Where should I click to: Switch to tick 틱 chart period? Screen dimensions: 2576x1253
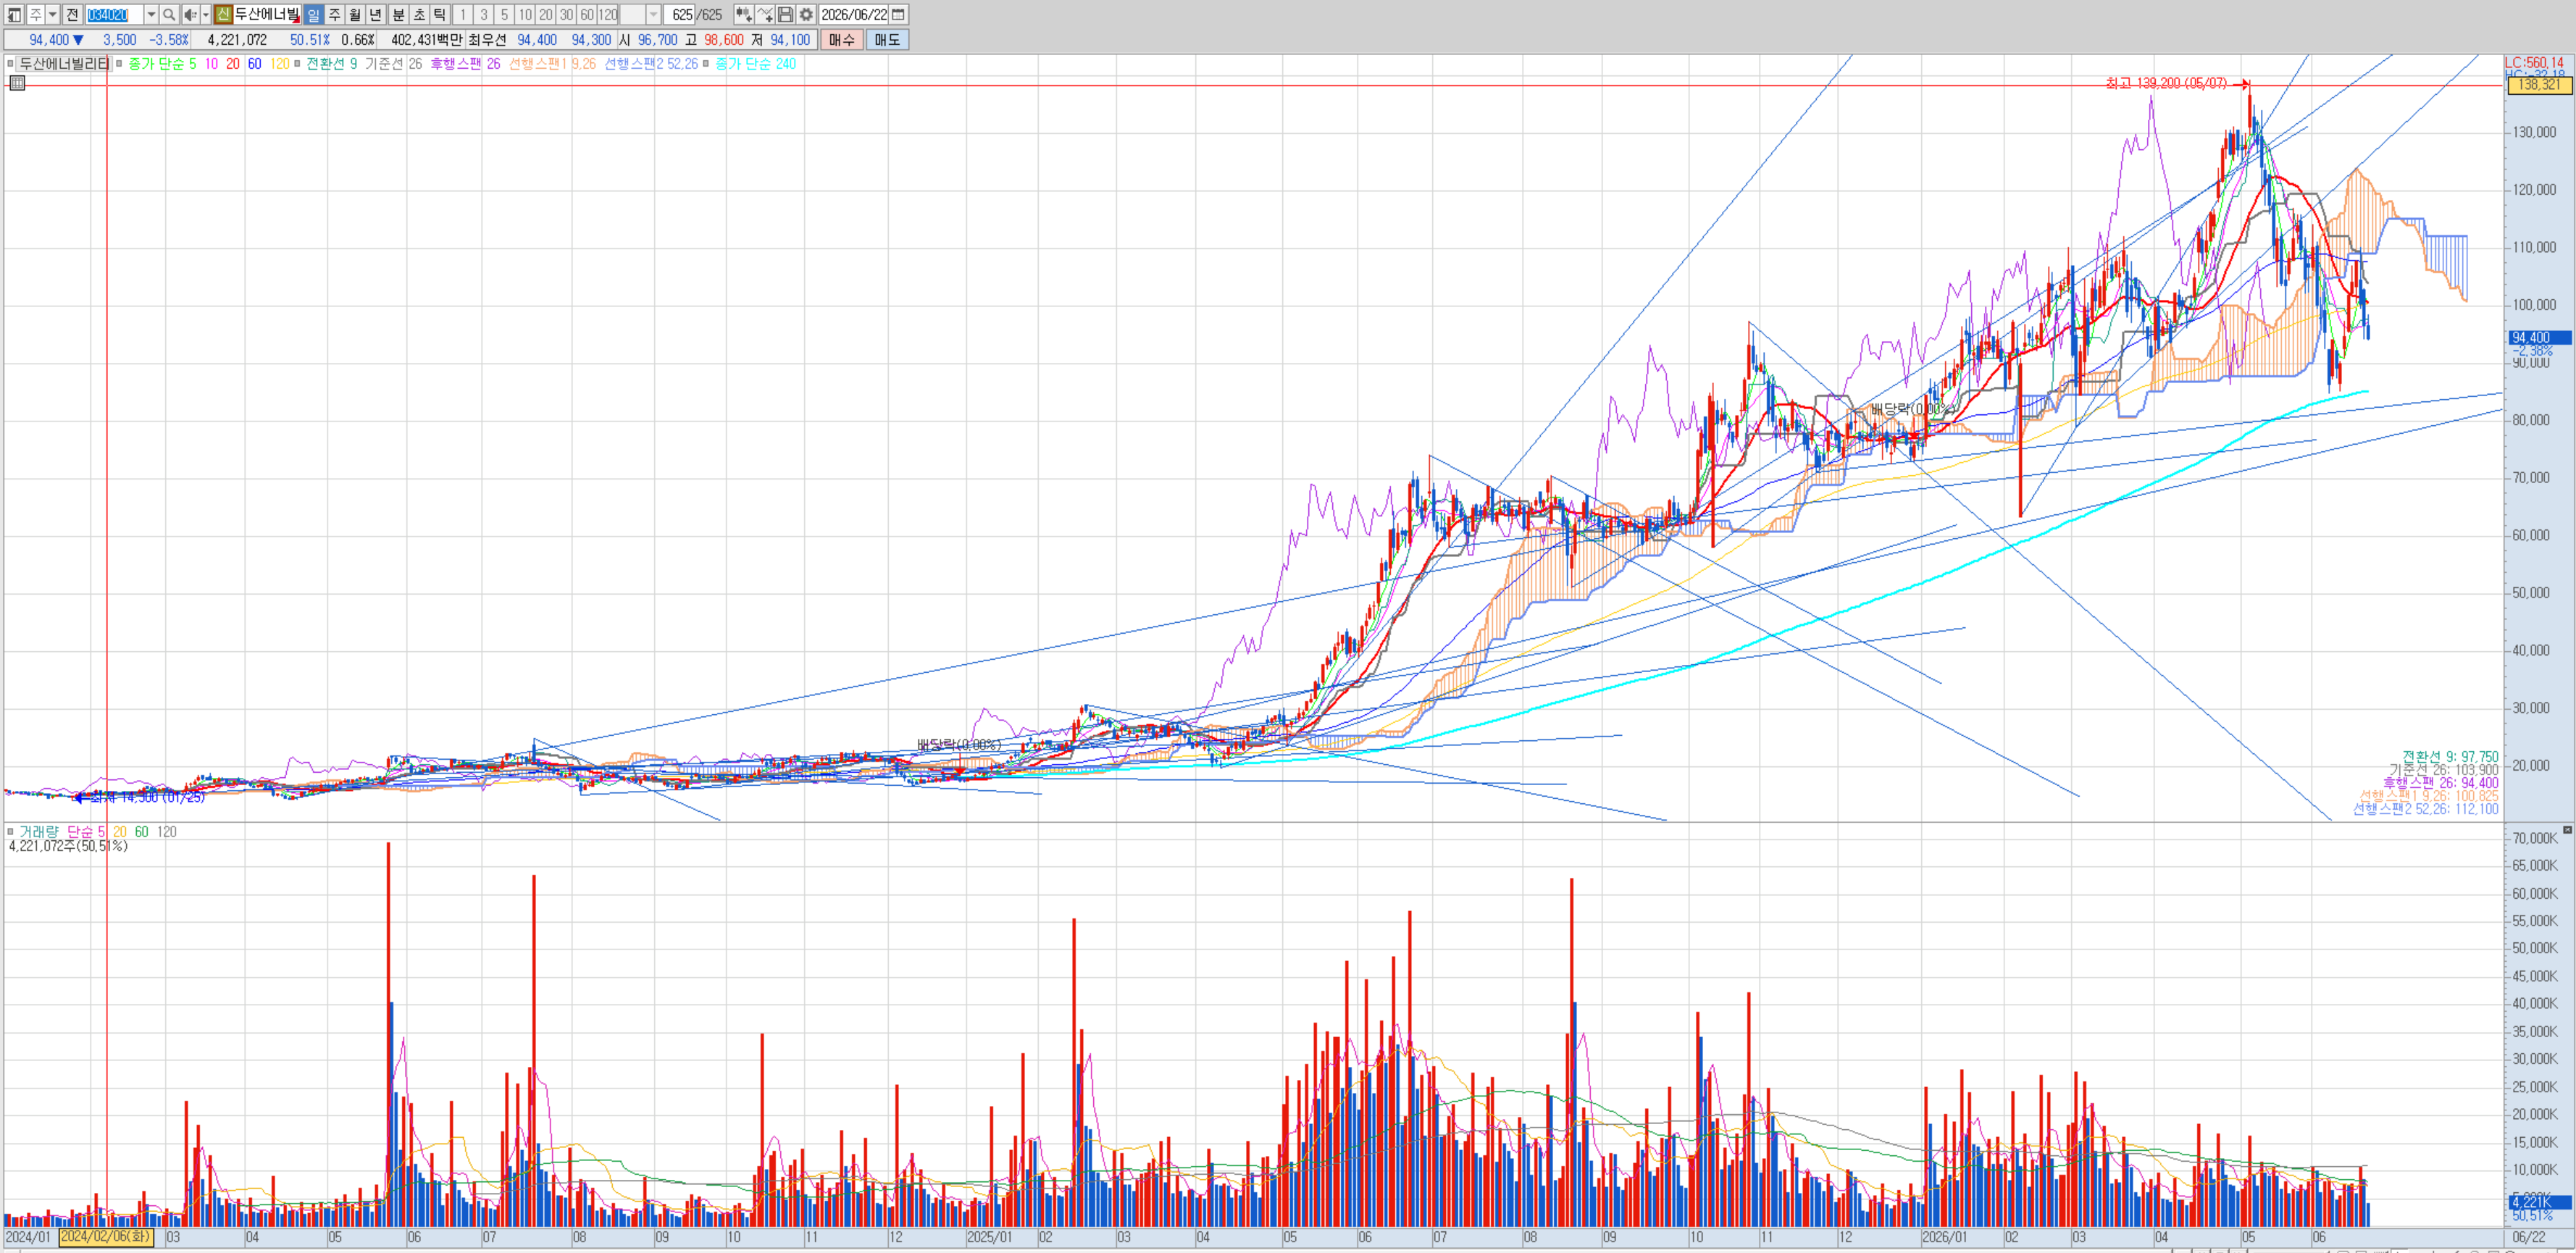[x=439, y=15]
